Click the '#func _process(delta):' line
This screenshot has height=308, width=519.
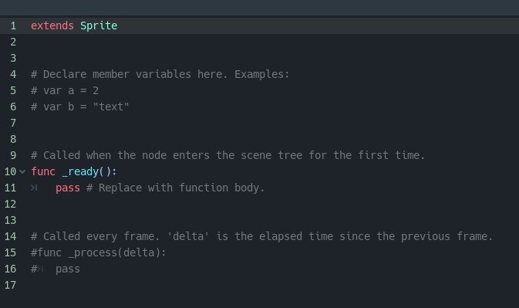(98, 252)
